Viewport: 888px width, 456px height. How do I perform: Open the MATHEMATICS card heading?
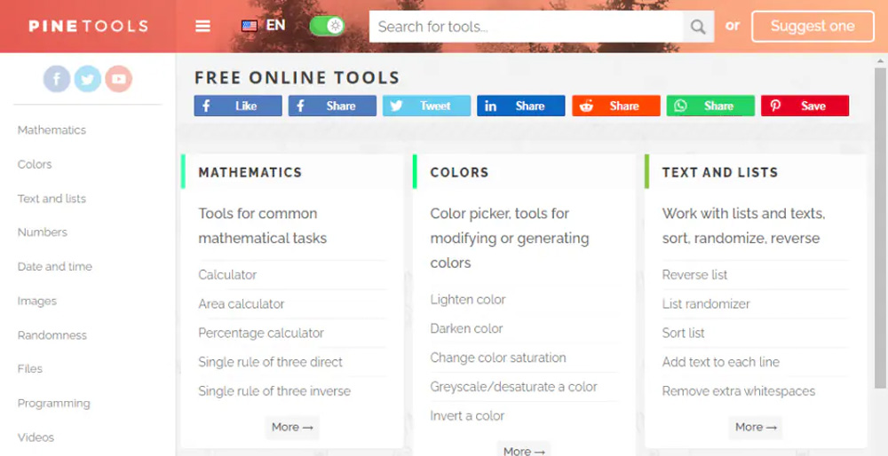click(250, 173)
